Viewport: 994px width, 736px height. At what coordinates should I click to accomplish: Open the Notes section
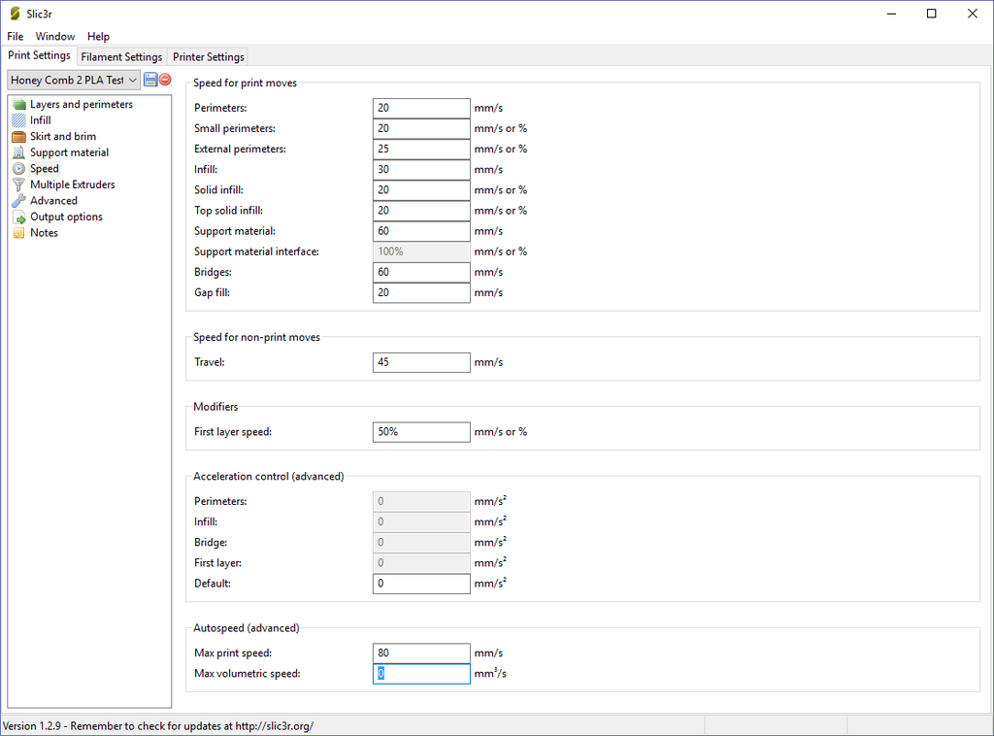(x=44, y=233)
